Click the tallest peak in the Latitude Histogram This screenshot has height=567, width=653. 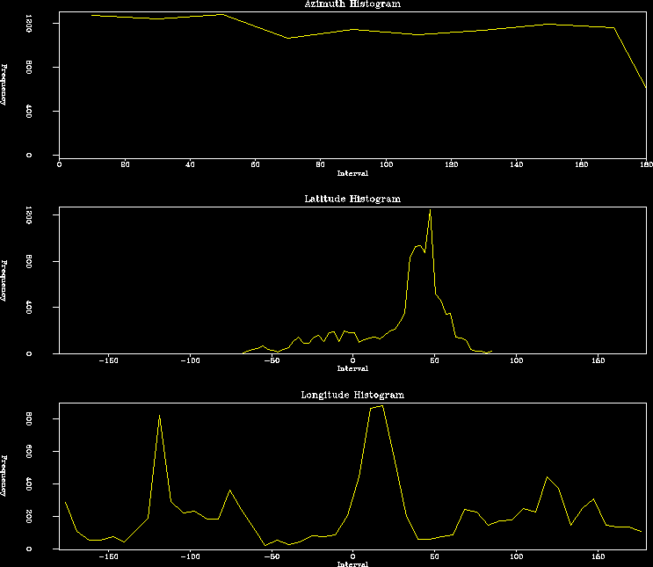coord(430,211)
